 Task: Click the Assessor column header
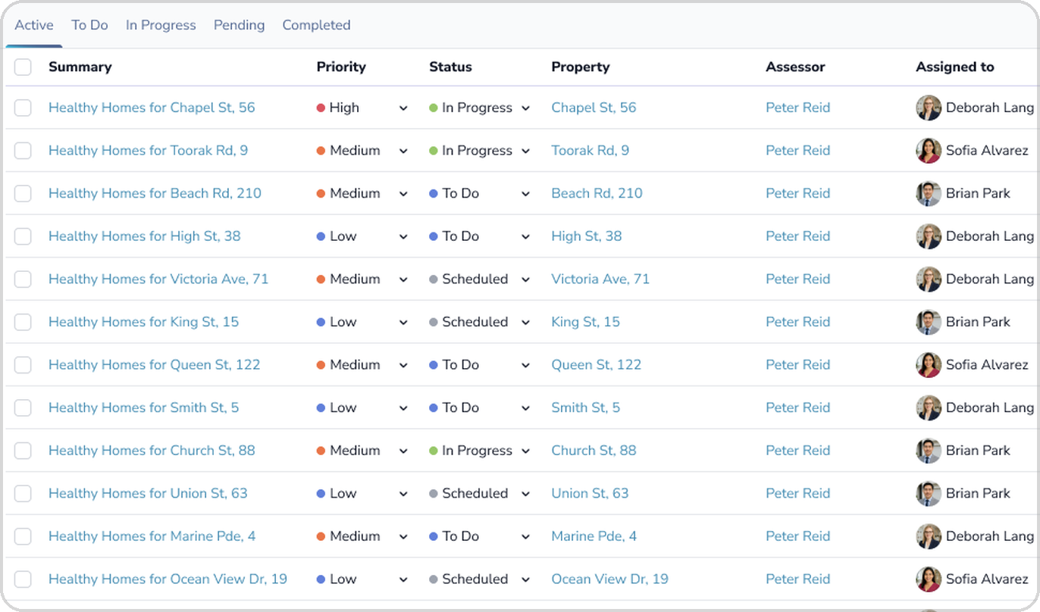795,67
